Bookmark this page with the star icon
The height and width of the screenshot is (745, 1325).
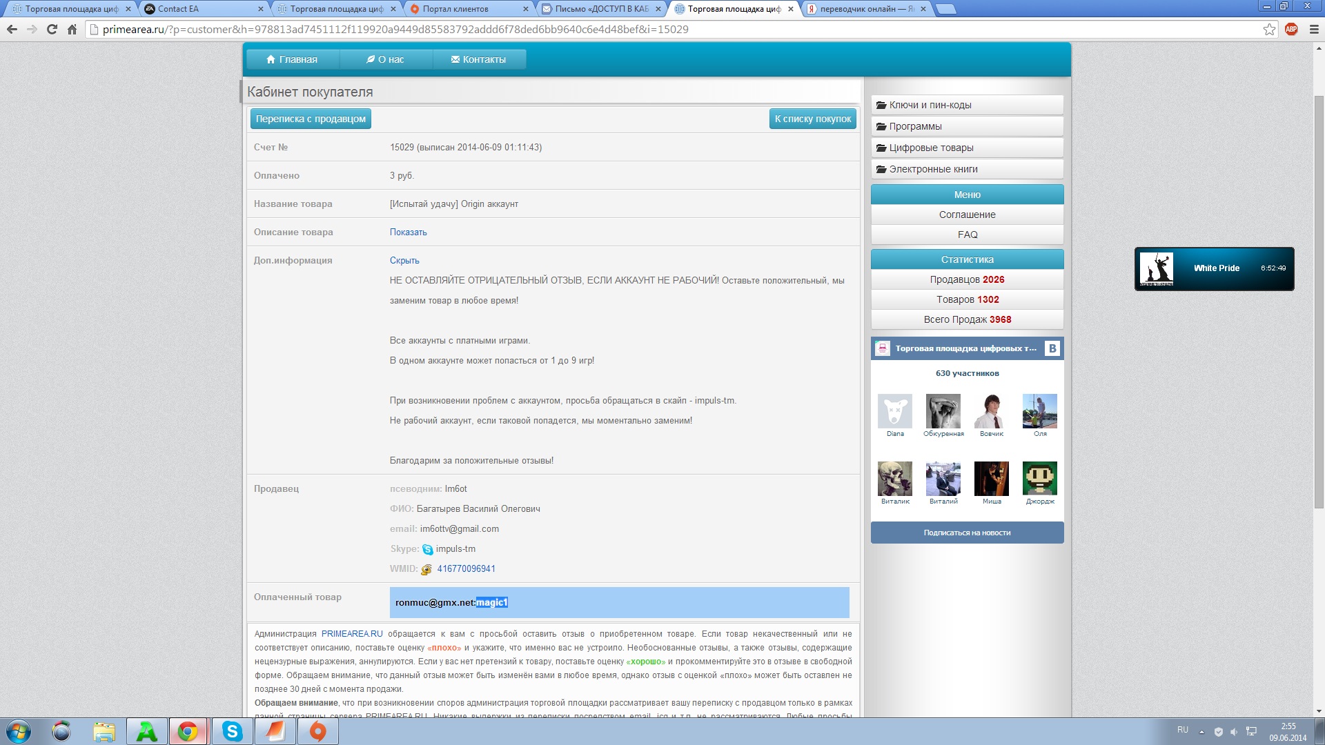[x=1269, y=29]
